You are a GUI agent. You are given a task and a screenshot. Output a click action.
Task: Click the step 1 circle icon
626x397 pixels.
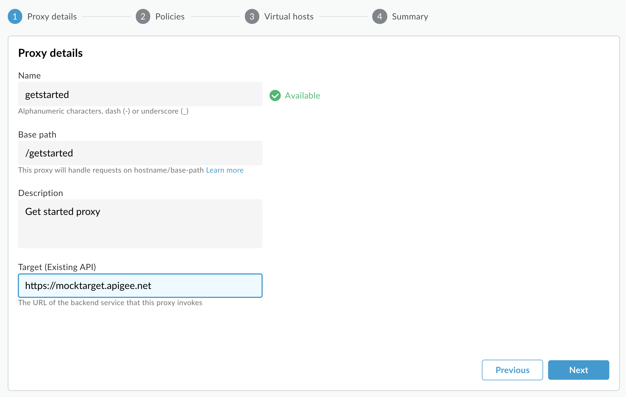[15, 17]
